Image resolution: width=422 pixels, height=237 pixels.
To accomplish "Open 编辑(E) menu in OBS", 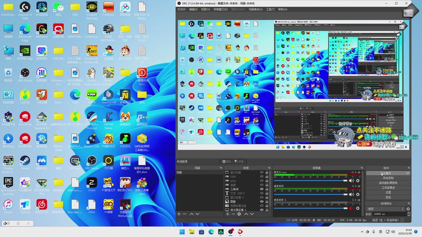I will [193, 9].
